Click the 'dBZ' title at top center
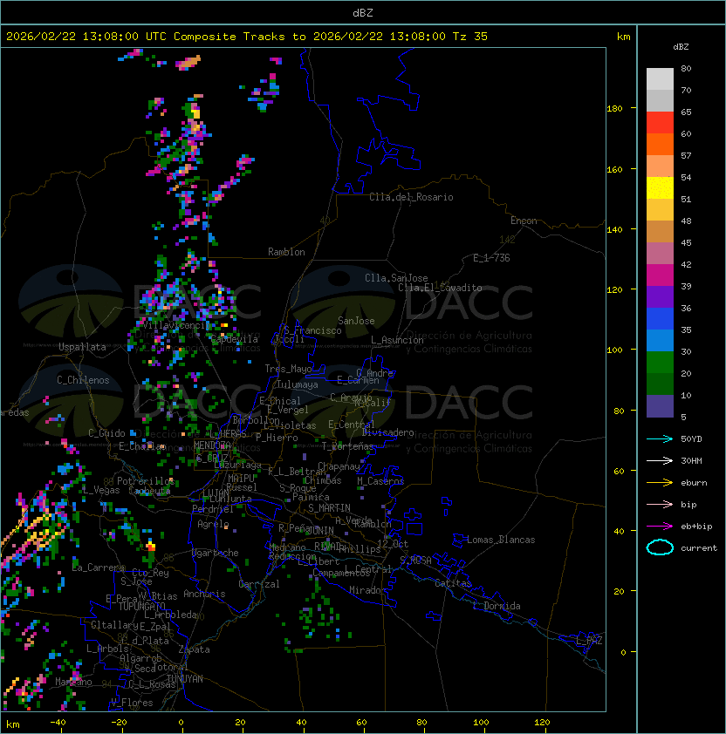Viewport: 726px width, 734px height. point(363,12)
